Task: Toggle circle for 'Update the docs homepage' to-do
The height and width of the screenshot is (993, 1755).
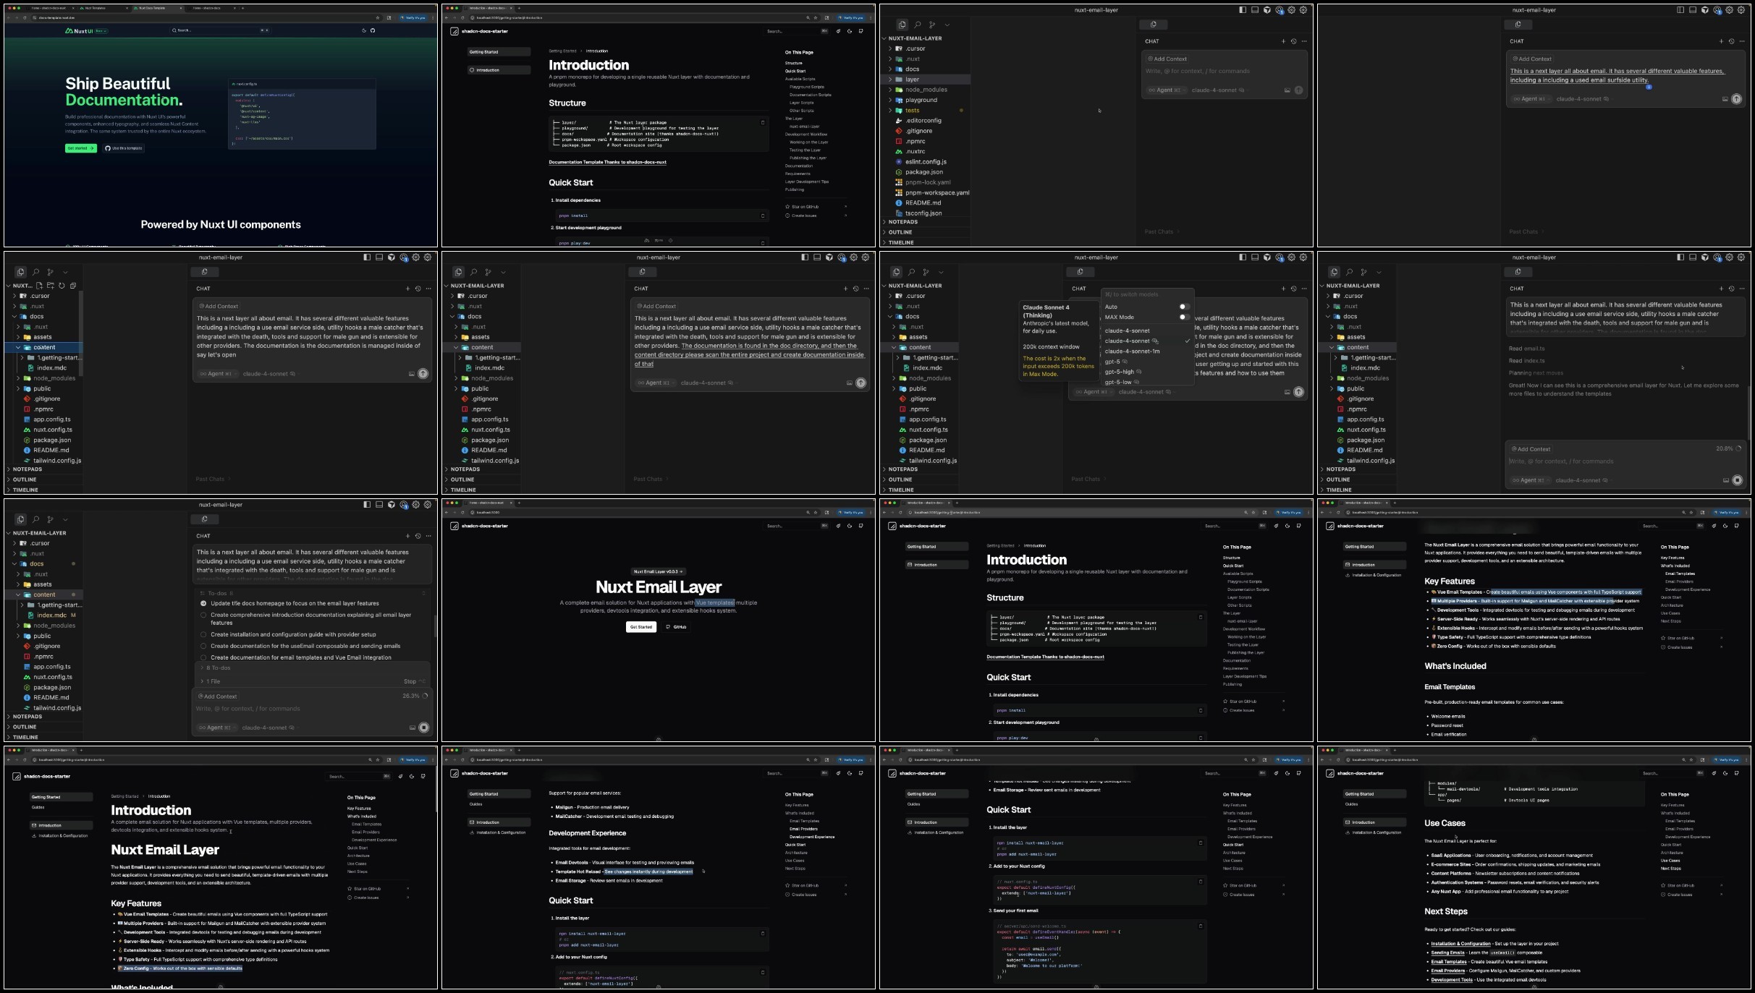Action: tap(203, 603)
